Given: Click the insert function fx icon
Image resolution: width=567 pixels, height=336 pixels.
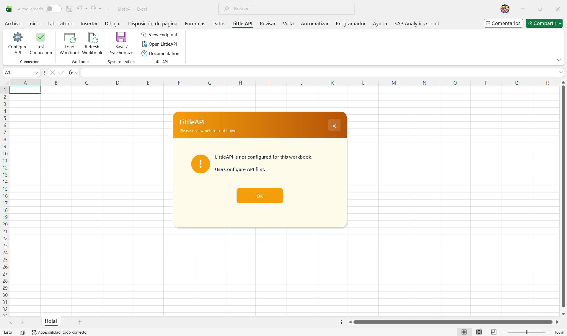Looking at the screenshot, I should (70, 73).
